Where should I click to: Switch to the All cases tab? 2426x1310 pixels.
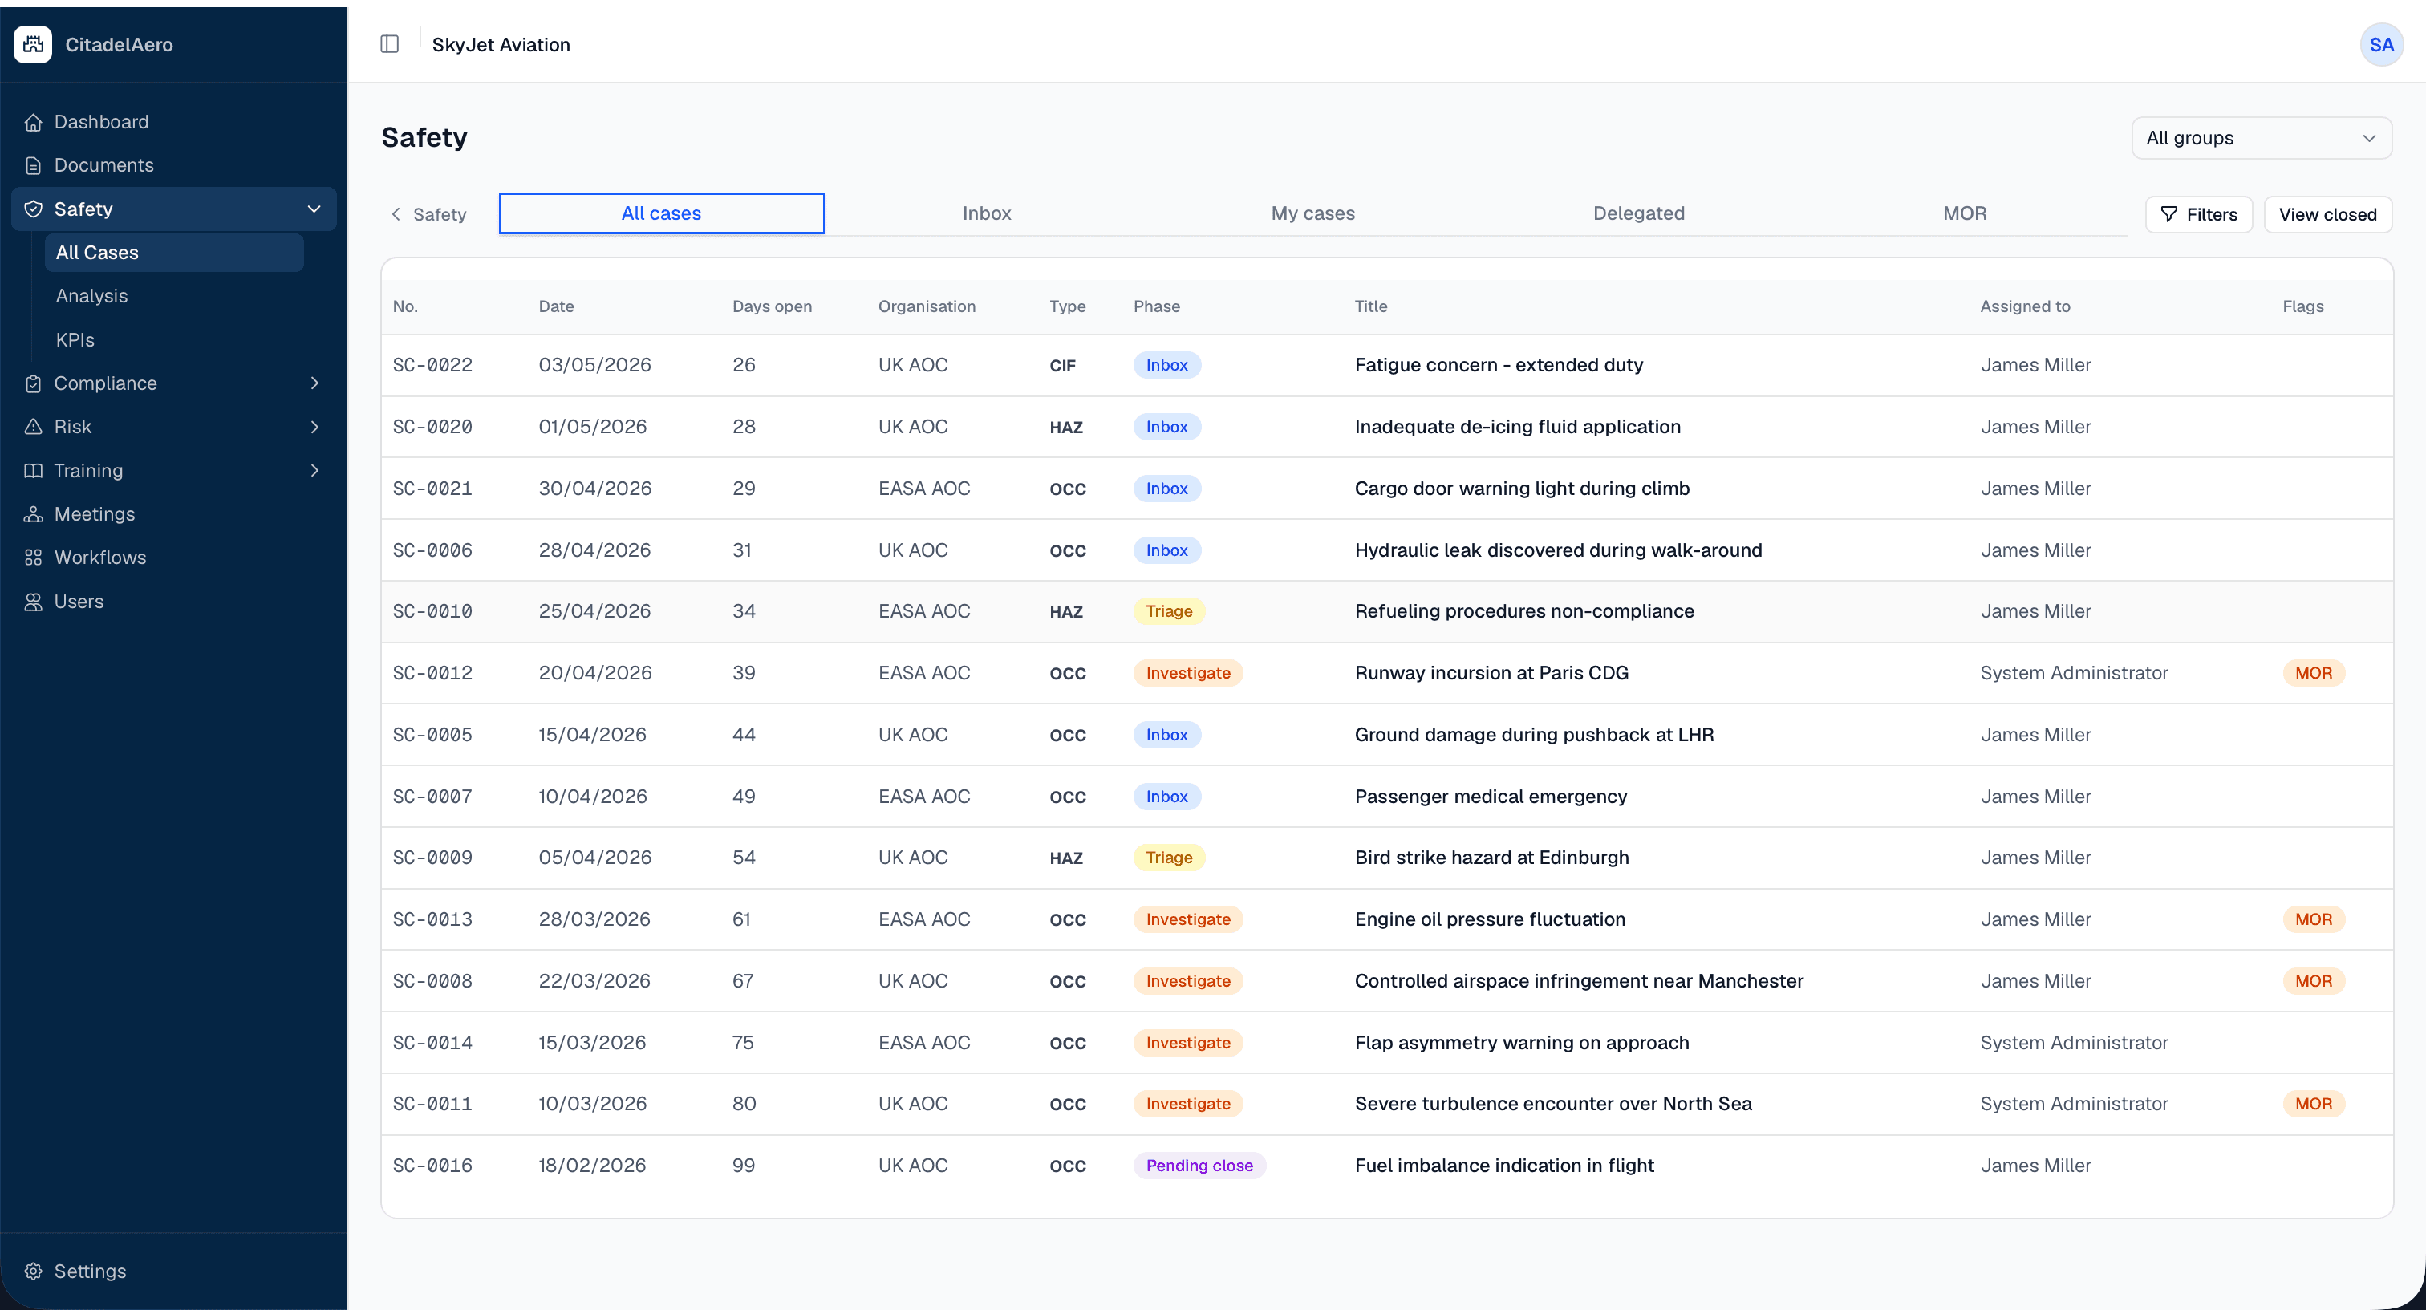coord(661,213)
